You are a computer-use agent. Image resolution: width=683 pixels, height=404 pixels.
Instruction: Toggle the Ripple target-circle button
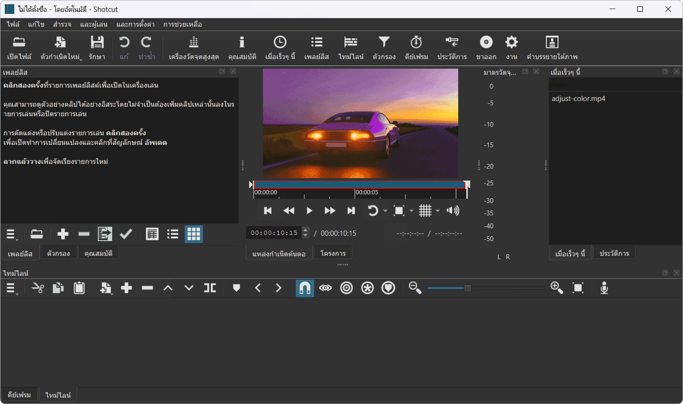tap(347, 288)
